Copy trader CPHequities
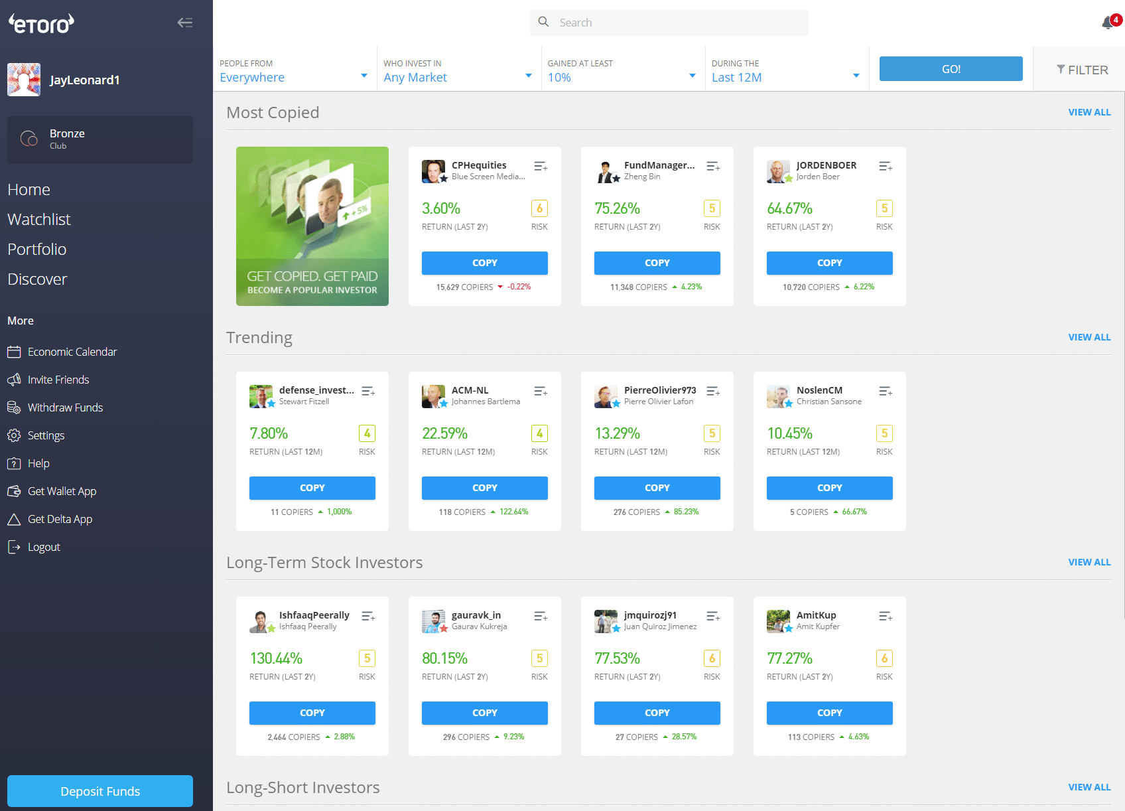This screenshot has height=811, width=1125. 485,263
